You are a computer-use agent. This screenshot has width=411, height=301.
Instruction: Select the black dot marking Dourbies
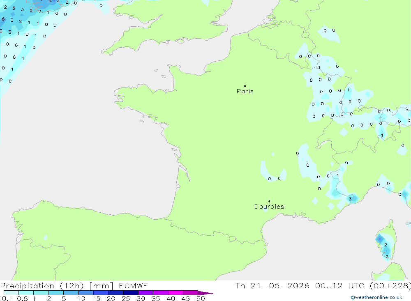[x=269, y=201]
